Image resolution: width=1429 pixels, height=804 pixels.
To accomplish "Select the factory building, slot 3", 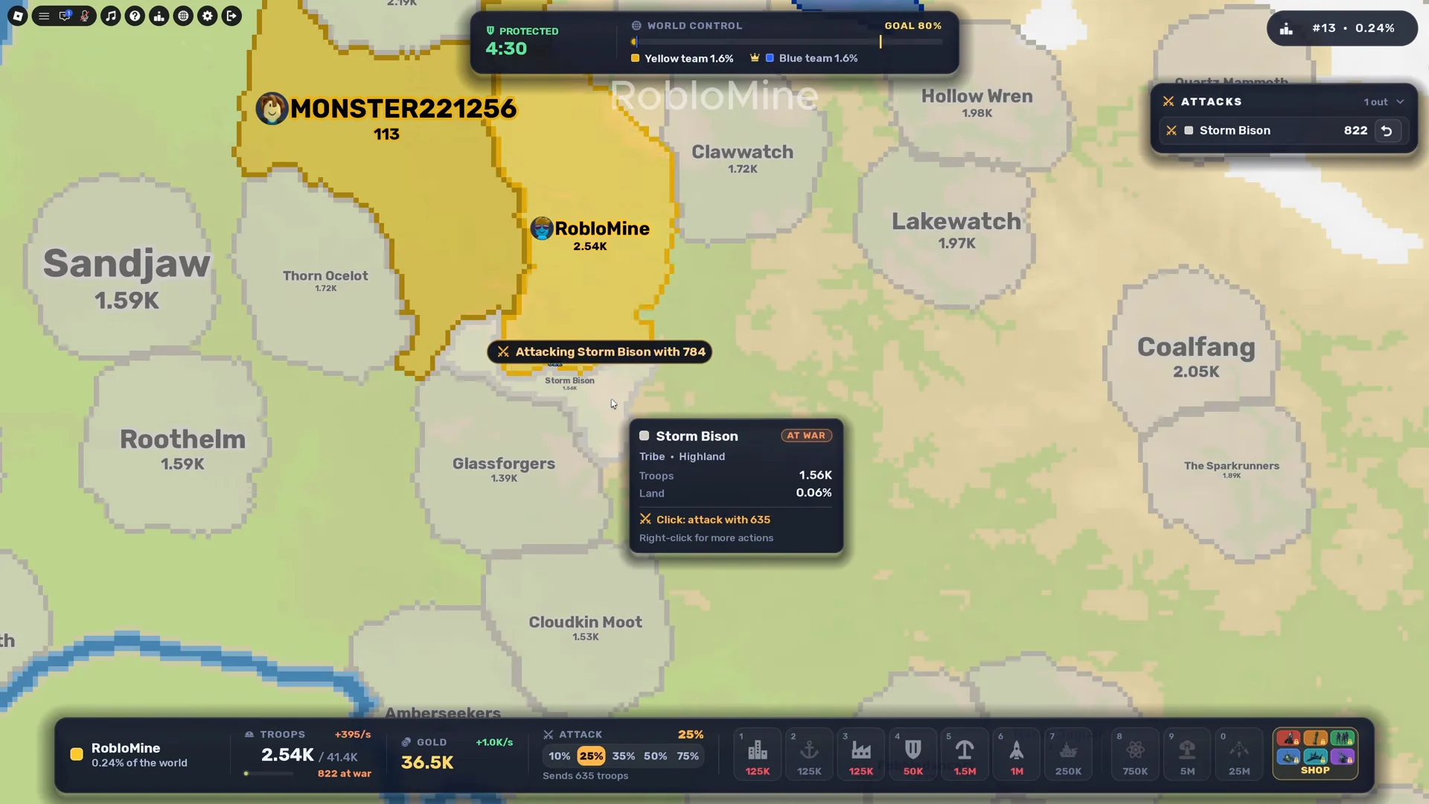I will click(x=861, y=755).
